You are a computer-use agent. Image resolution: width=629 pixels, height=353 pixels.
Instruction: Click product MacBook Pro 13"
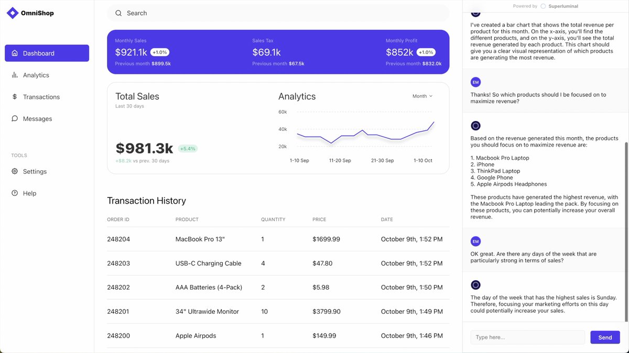[x=200, y=239]
